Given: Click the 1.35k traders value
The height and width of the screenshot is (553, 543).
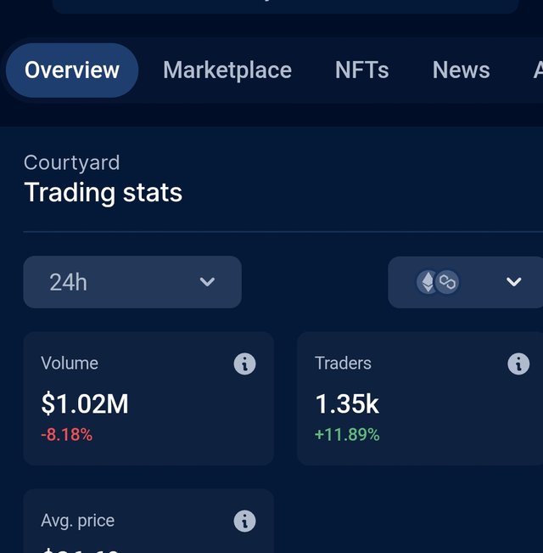Looking at the screenshot, I should (347, 404).
